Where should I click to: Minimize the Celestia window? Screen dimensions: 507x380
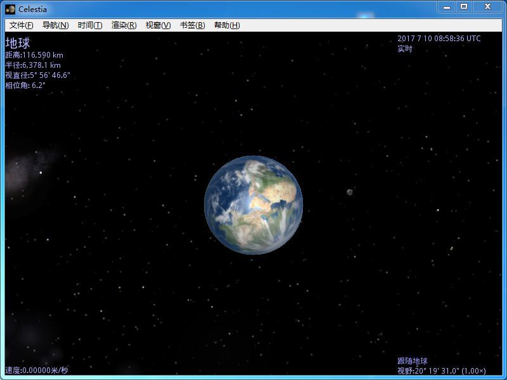446,7
